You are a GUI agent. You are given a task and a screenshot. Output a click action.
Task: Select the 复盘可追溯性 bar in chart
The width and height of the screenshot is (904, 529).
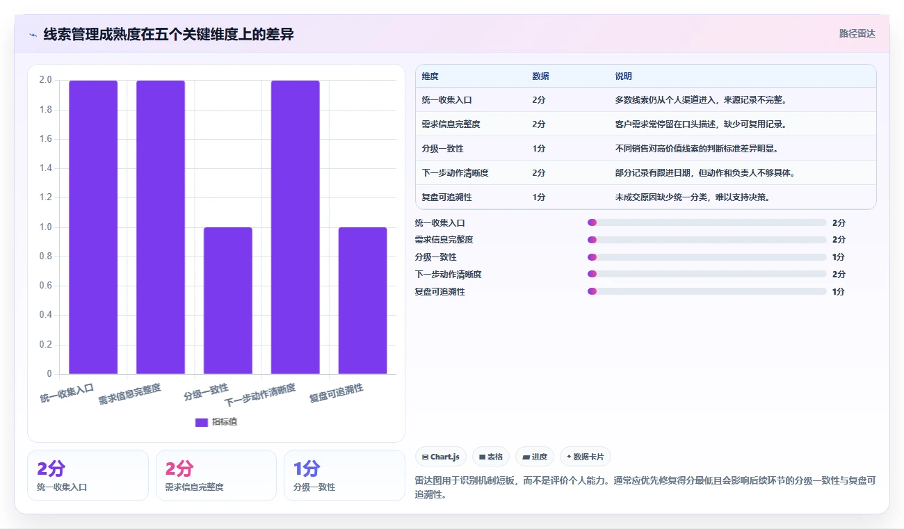click(x=363, y=300)
